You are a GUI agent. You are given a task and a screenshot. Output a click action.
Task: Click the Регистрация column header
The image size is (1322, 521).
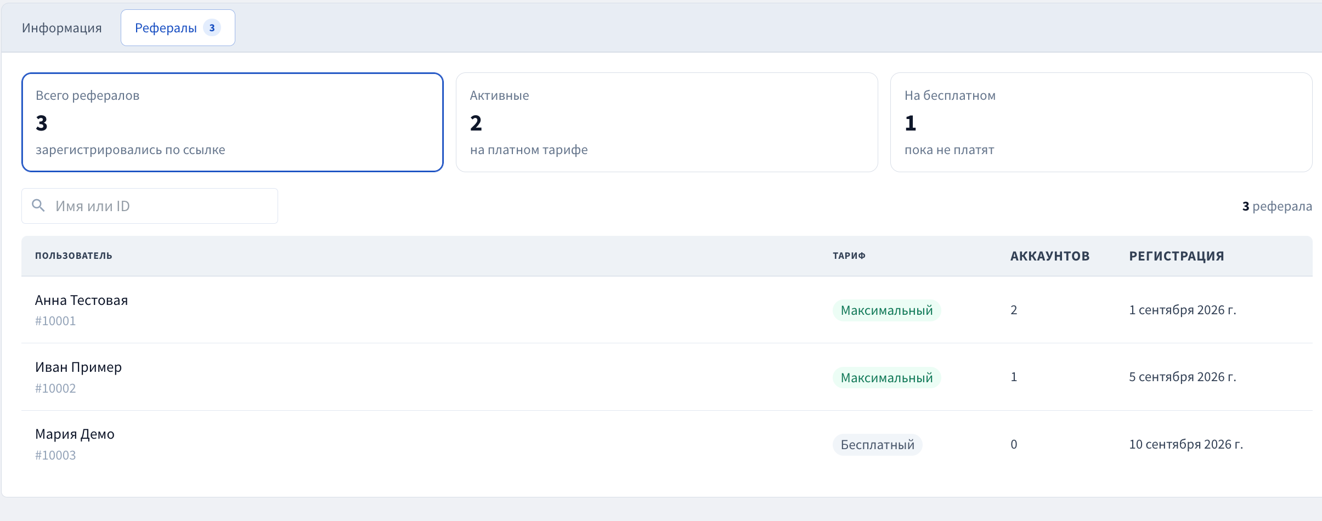click(1177, 256)
